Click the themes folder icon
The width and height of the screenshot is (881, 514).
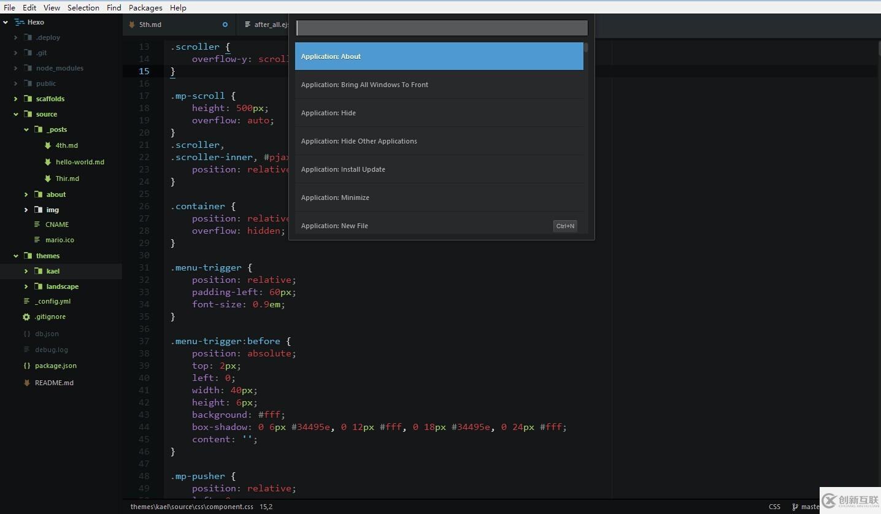[28, 256]
